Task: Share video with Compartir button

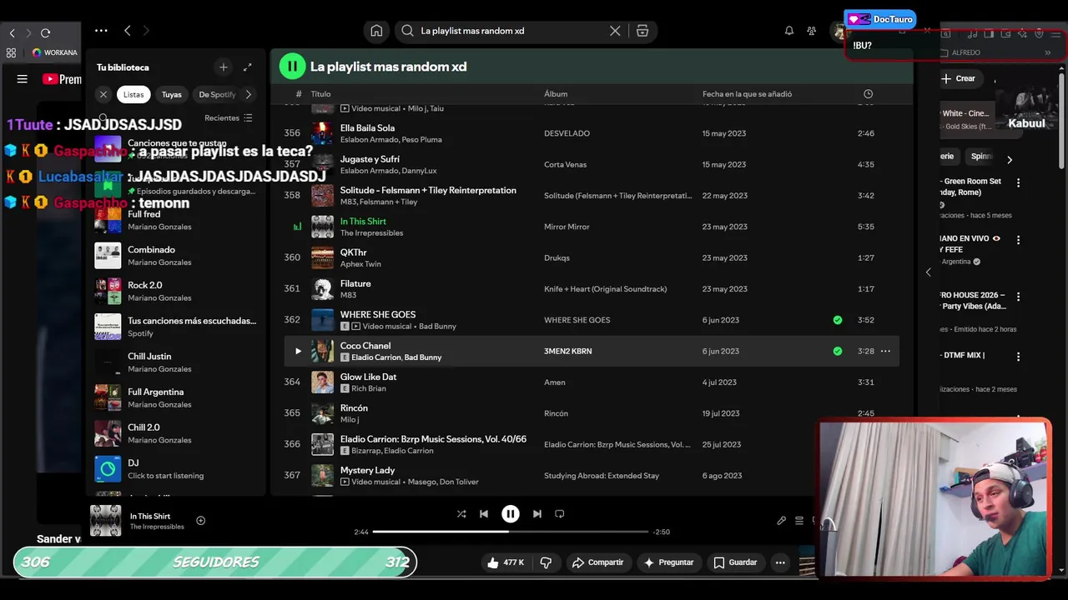Action: (x=597, y=562)
